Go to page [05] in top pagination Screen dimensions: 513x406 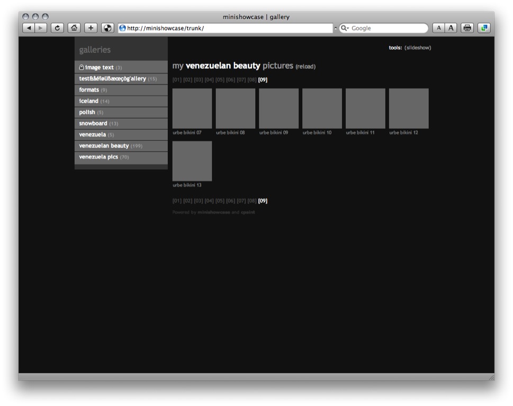point(220,79)
